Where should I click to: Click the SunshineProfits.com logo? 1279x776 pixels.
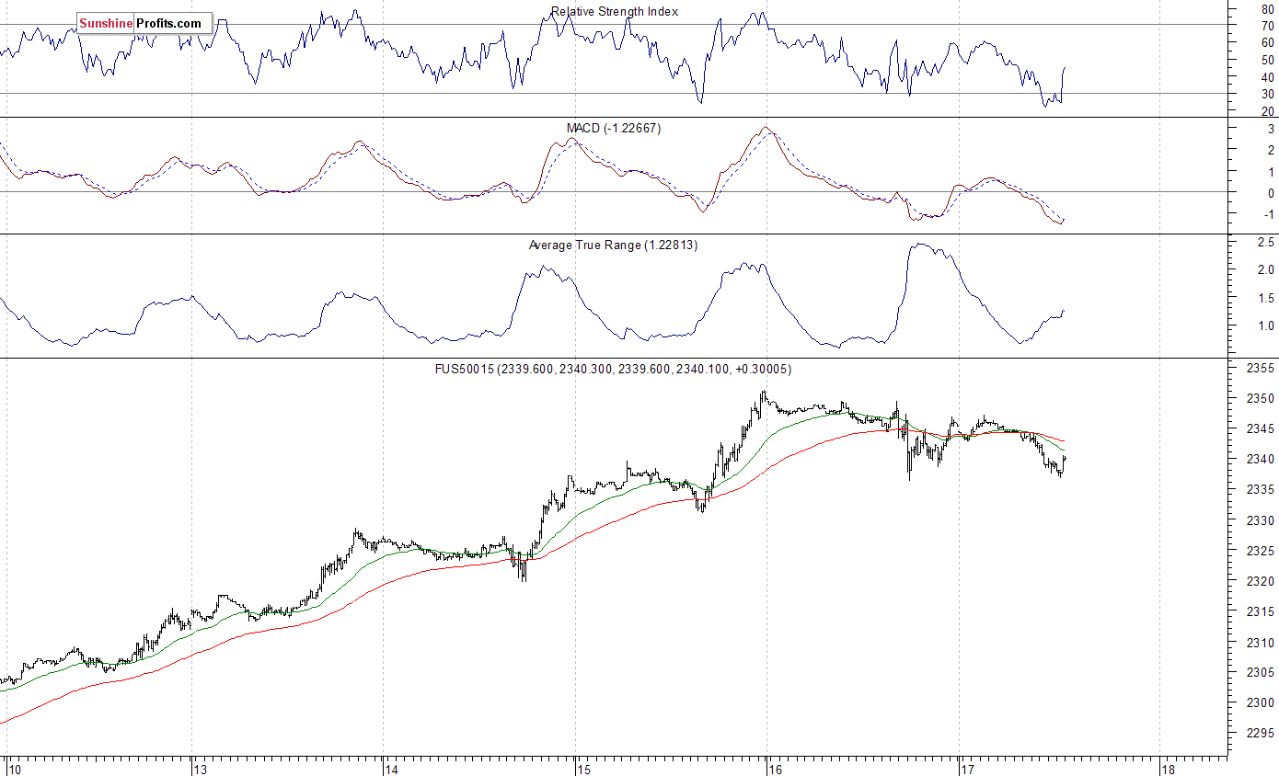point(144,23)
